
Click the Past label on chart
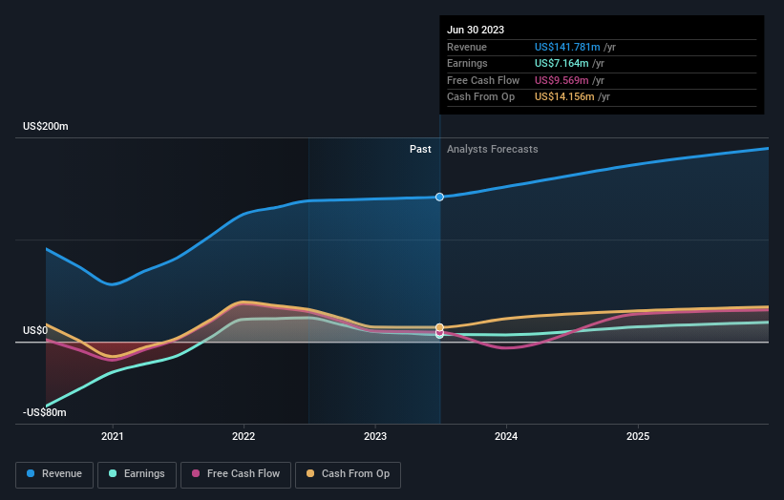click(420, 150)
